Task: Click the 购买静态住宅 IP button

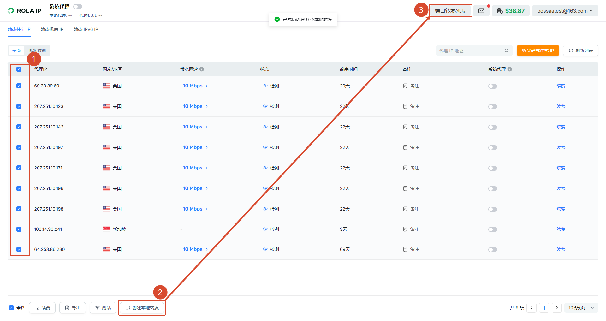Action: (x=538, y=51)
